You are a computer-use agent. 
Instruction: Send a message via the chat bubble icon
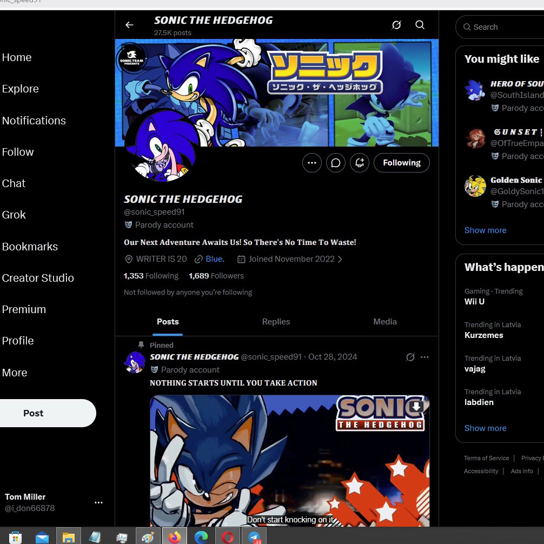(x=335, y=163)
